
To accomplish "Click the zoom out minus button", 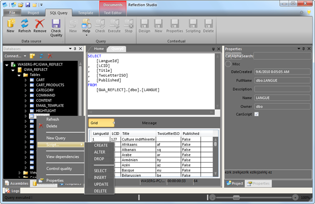I will point(213,198).
